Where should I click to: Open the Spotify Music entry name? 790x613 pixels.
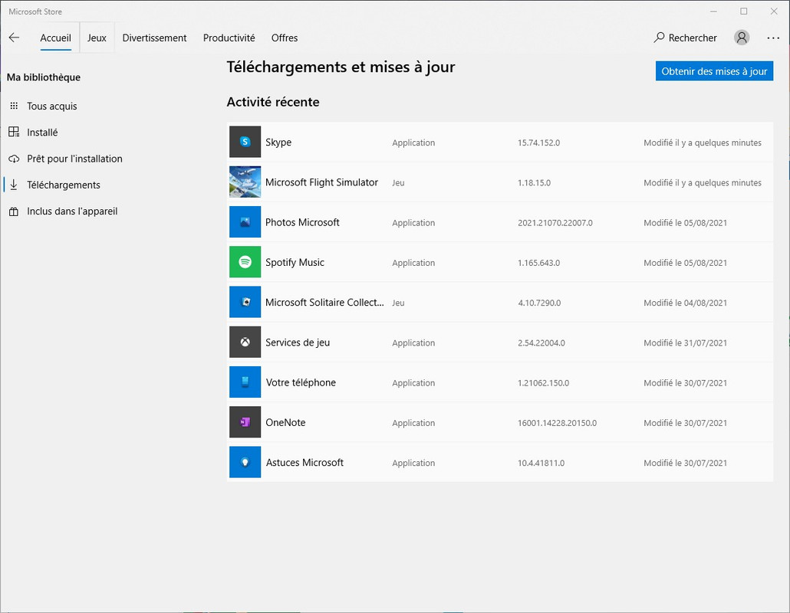point(295,262)
